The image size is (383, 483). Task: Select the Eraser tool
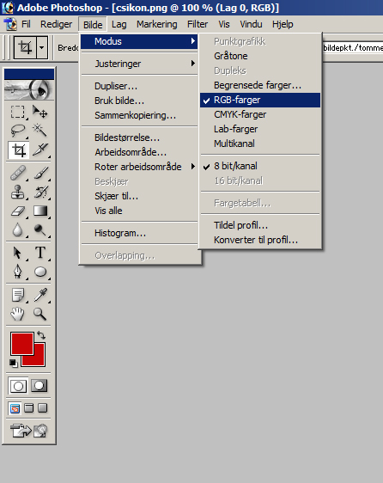pos(18,211)
